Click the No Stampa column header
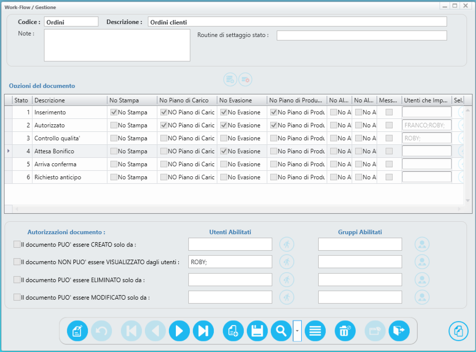 [x=132, y=100]
